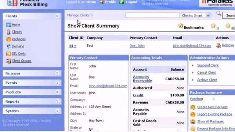The width and height of the screenshot is (235, 132).
Task: Click Resend Package Info Email link
Action: coord(216,129)
